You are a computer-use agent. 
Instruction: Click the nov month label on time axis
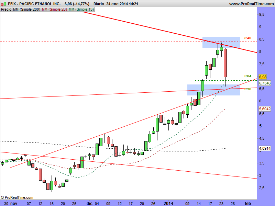(14, 204)
